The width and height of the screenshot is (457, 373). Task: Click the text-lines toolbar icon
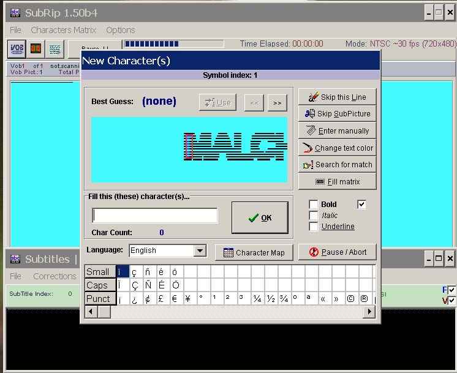pos(55,48)
